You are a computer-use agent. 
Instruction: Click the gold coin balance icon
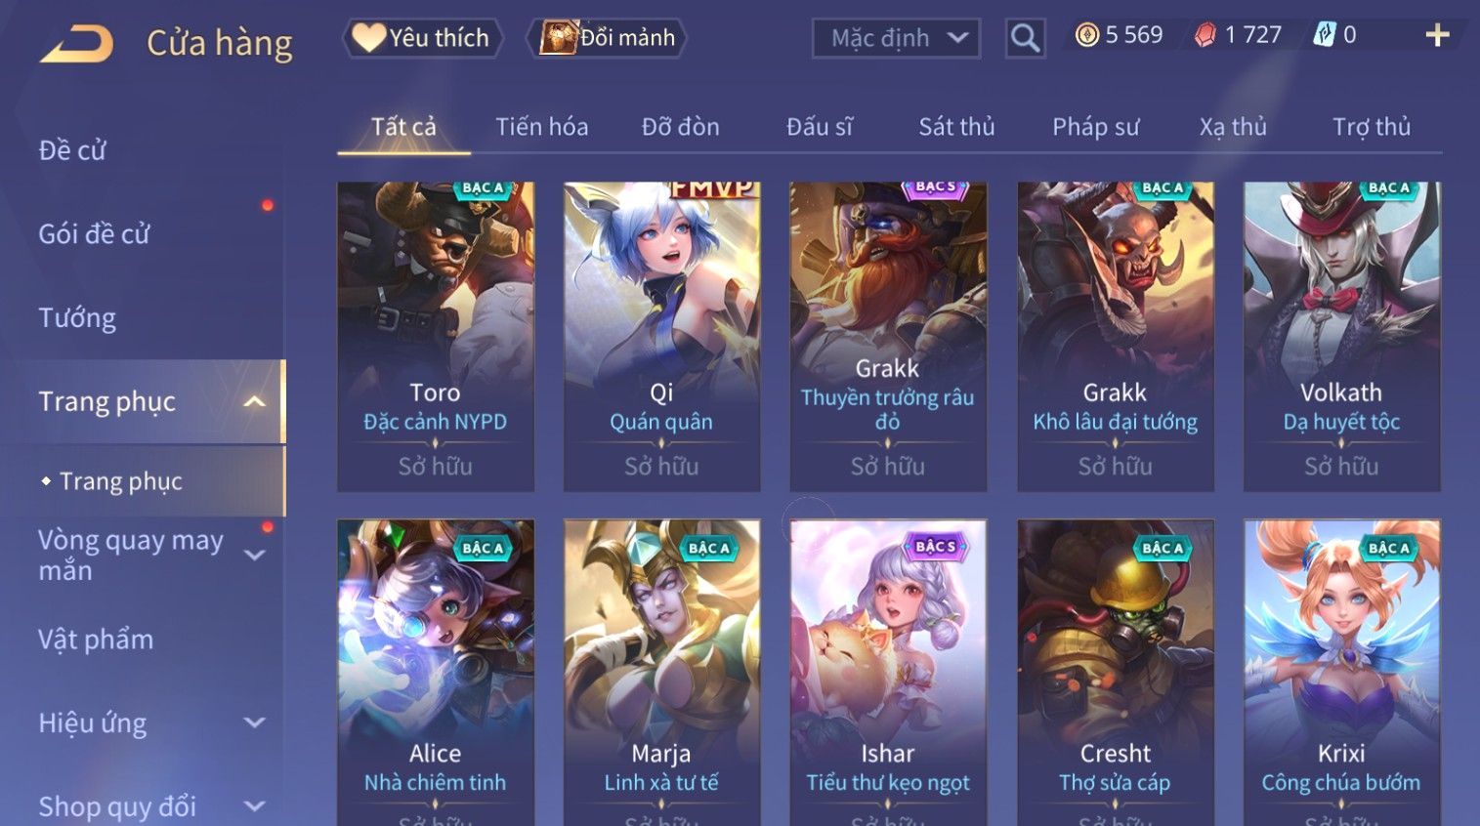click(x=1086, y=35)
